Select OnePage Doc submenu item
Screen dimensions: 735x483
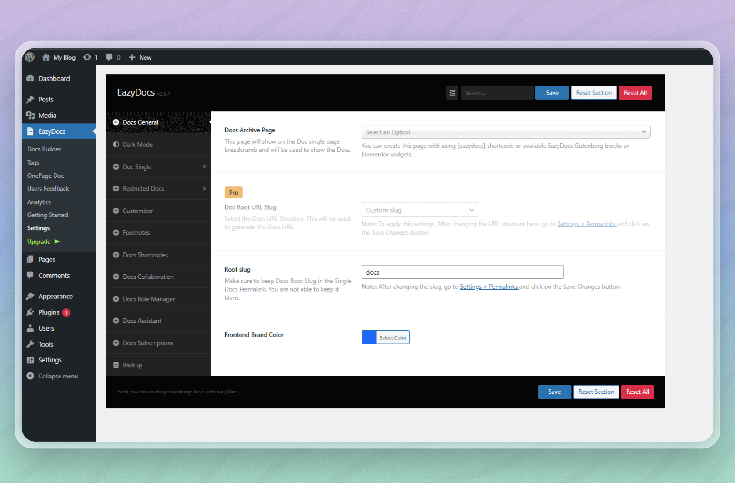click(45, 176)
